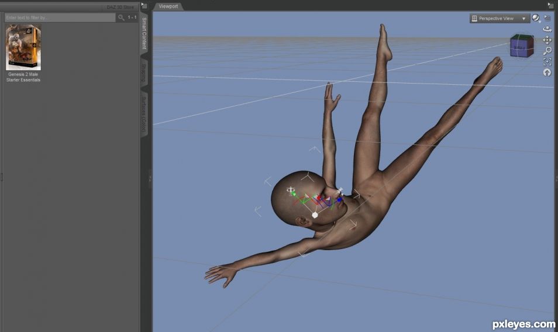This screenshot has width=558, height=332.
Task: Click the reset camera up-arrow icon
Action: point(547,72)
